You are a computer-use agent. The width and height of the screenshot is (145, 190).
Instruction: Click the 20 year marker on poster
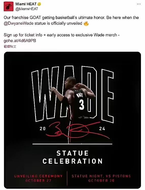click(x=43, y=128)
